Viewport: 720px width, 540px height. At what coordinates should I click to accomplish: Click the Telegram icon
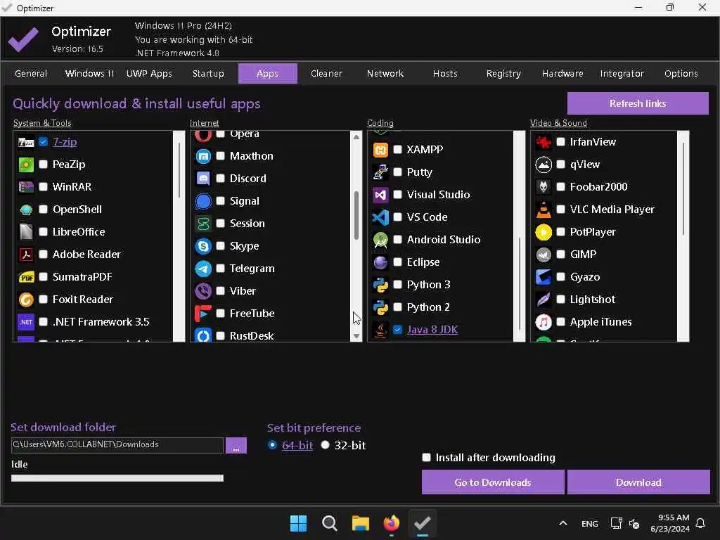tap(203, 268)
